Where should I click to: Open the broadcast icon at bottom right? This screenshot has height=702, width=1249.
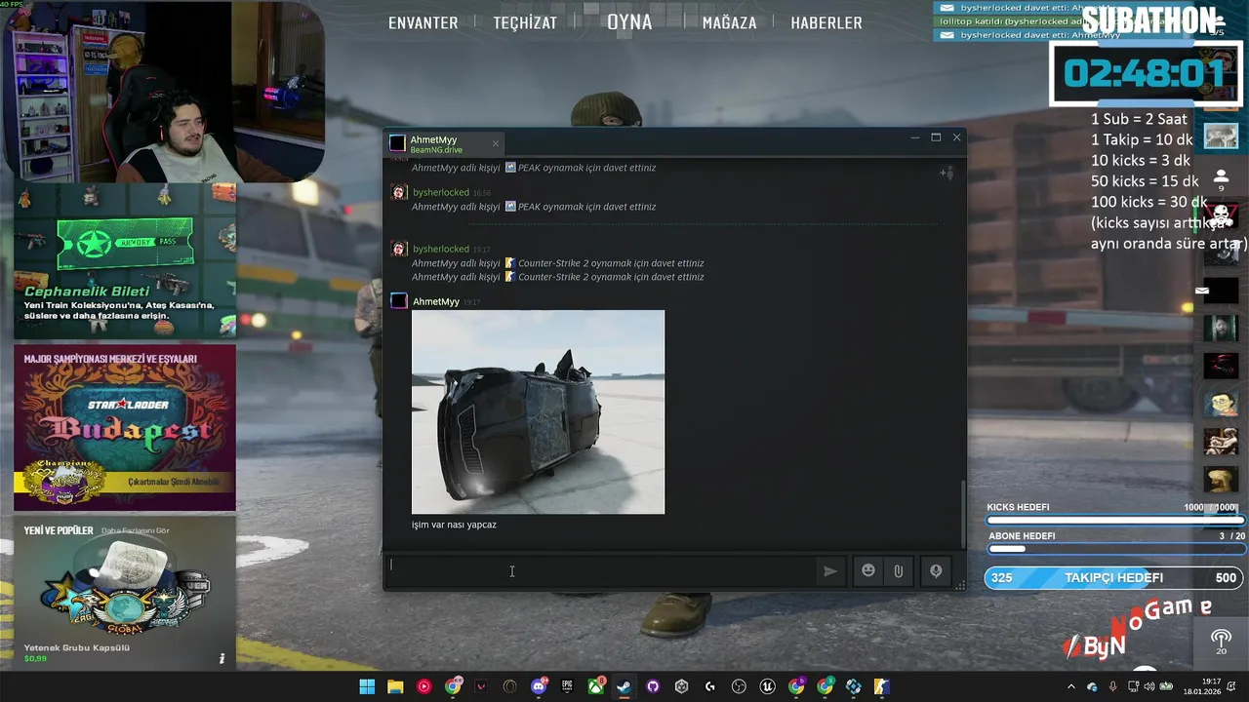[1221, 640]
